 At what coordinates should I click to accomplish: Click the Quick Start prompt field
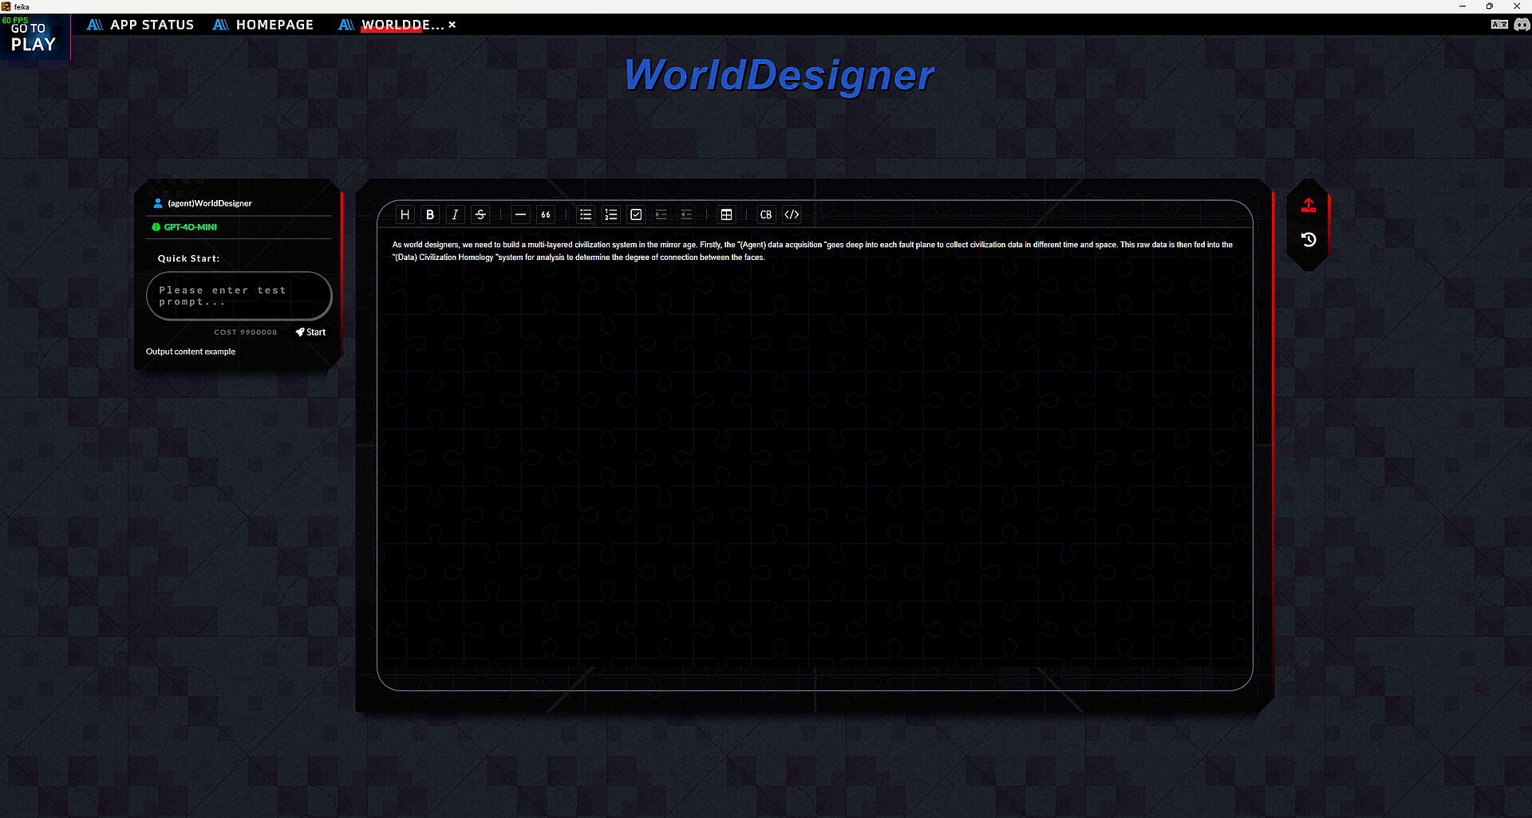pyautogui.click(x=239, y=296)
